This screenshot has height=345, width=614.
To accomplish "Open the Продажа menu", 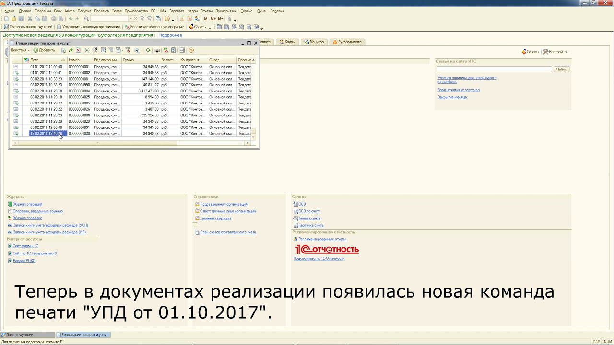I will coord(101,11).
